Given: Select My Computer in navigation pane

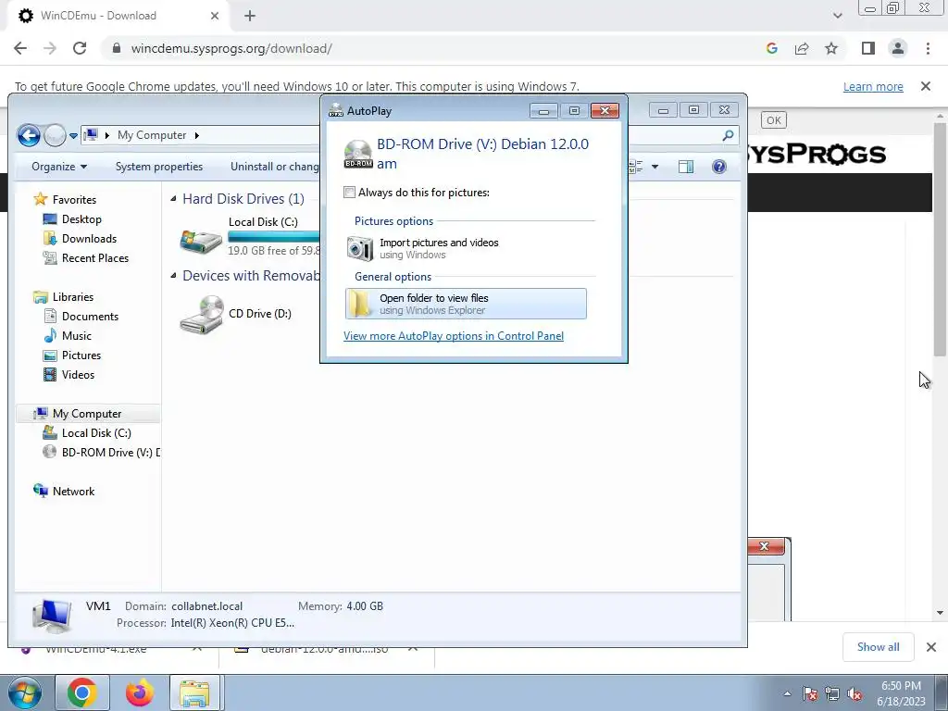Looking at the screenshot, I should (x=86, y=414).
